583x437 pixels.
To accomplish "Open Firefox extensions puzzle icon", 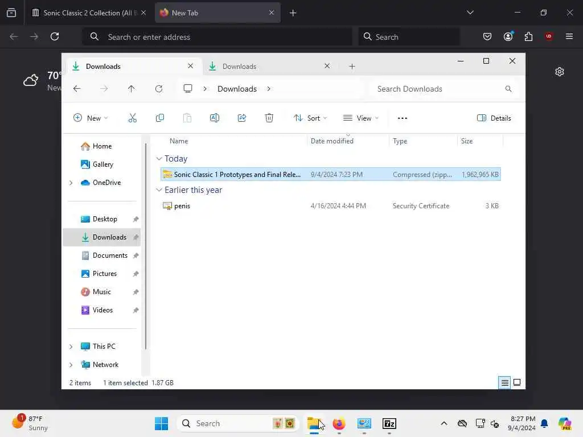I will (x=528, y=36).
